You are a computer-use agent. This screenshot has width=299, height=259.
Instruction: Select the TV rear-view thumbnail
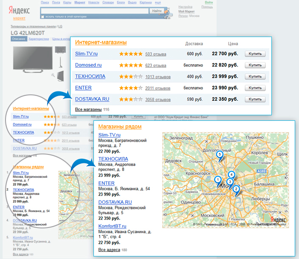[x=60, y=50]
